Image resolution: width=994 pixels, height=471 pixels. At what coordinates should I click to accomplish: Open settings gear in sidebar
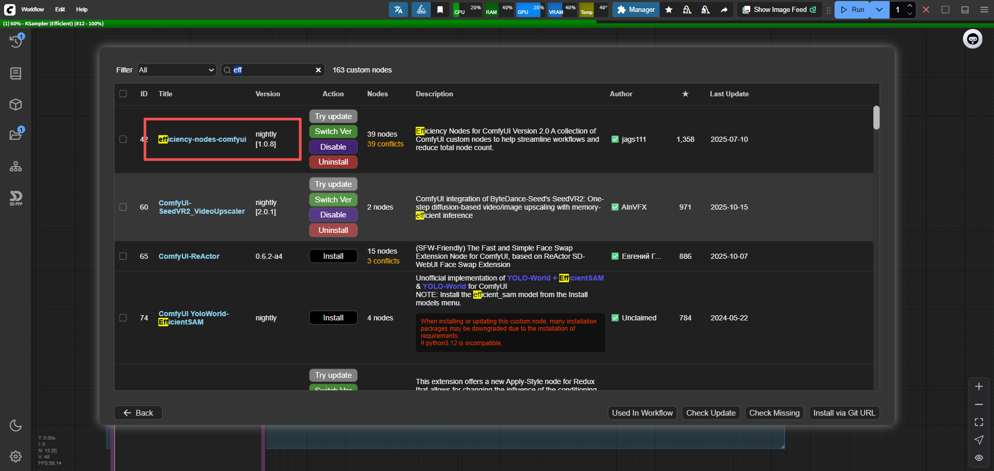pyautogui.click(x=16, y=456)
